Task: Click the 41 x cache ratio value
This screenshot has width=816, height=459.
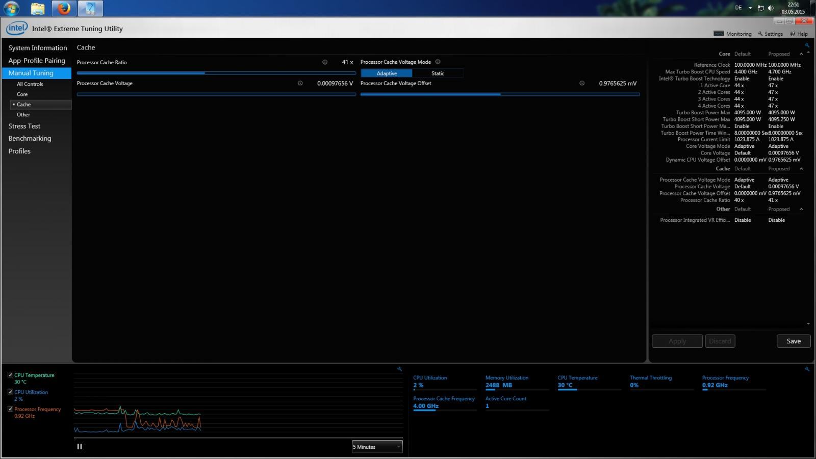Action: click(x=347, y=62)
